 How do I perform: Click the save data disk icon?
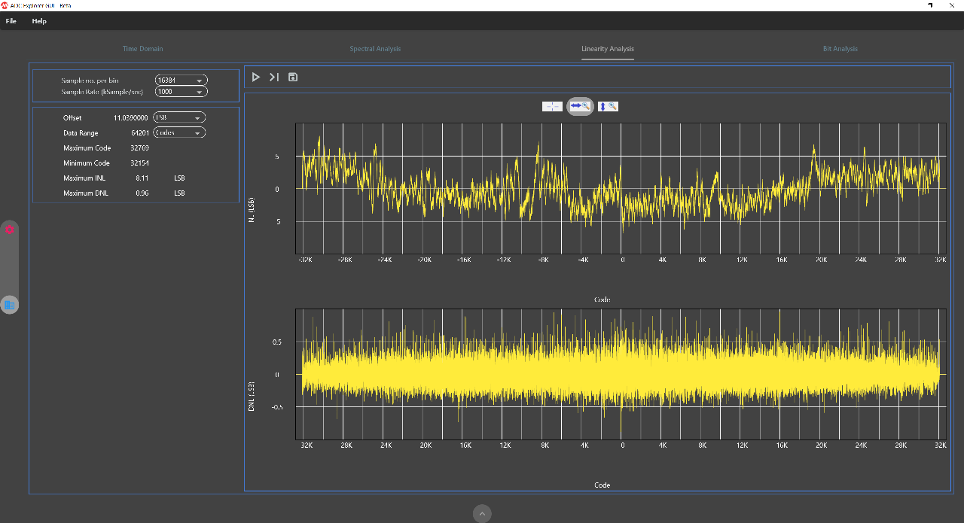(293, 77)
